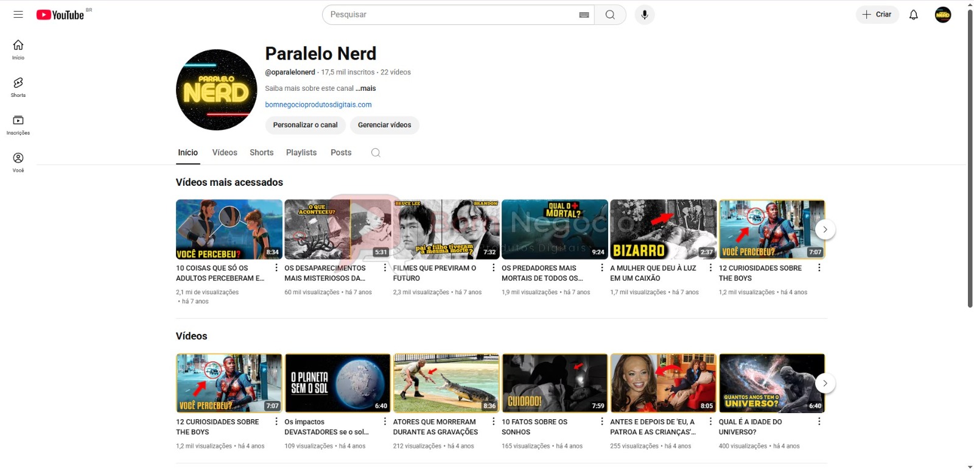Go to YouTube home via logo

pyautogui.click(x=60, y=15)
